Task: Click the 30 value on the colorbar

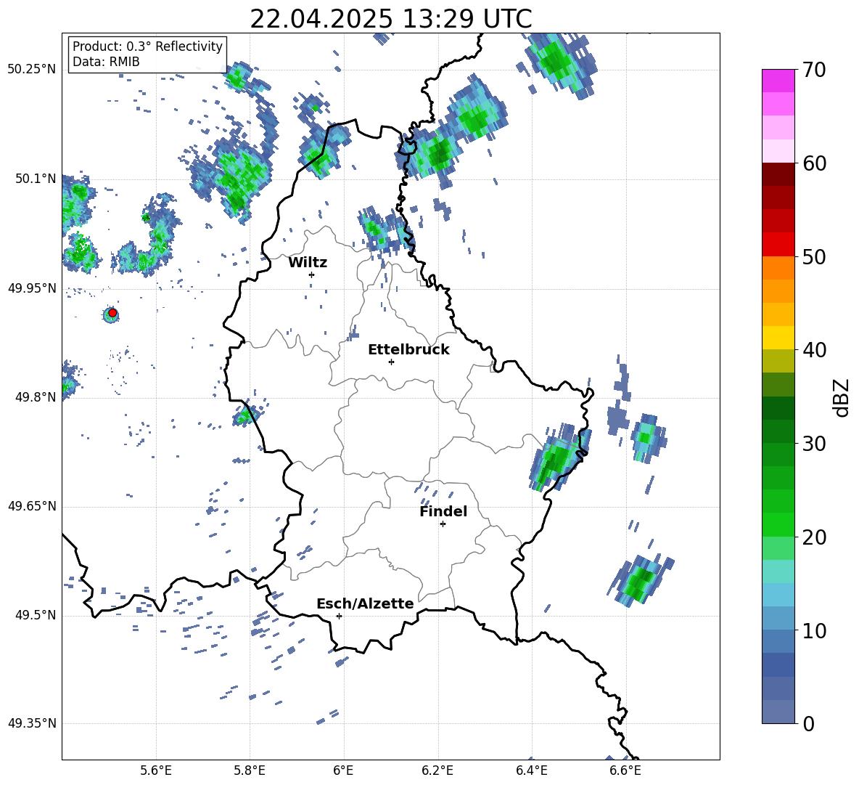Action: [813, 444]
